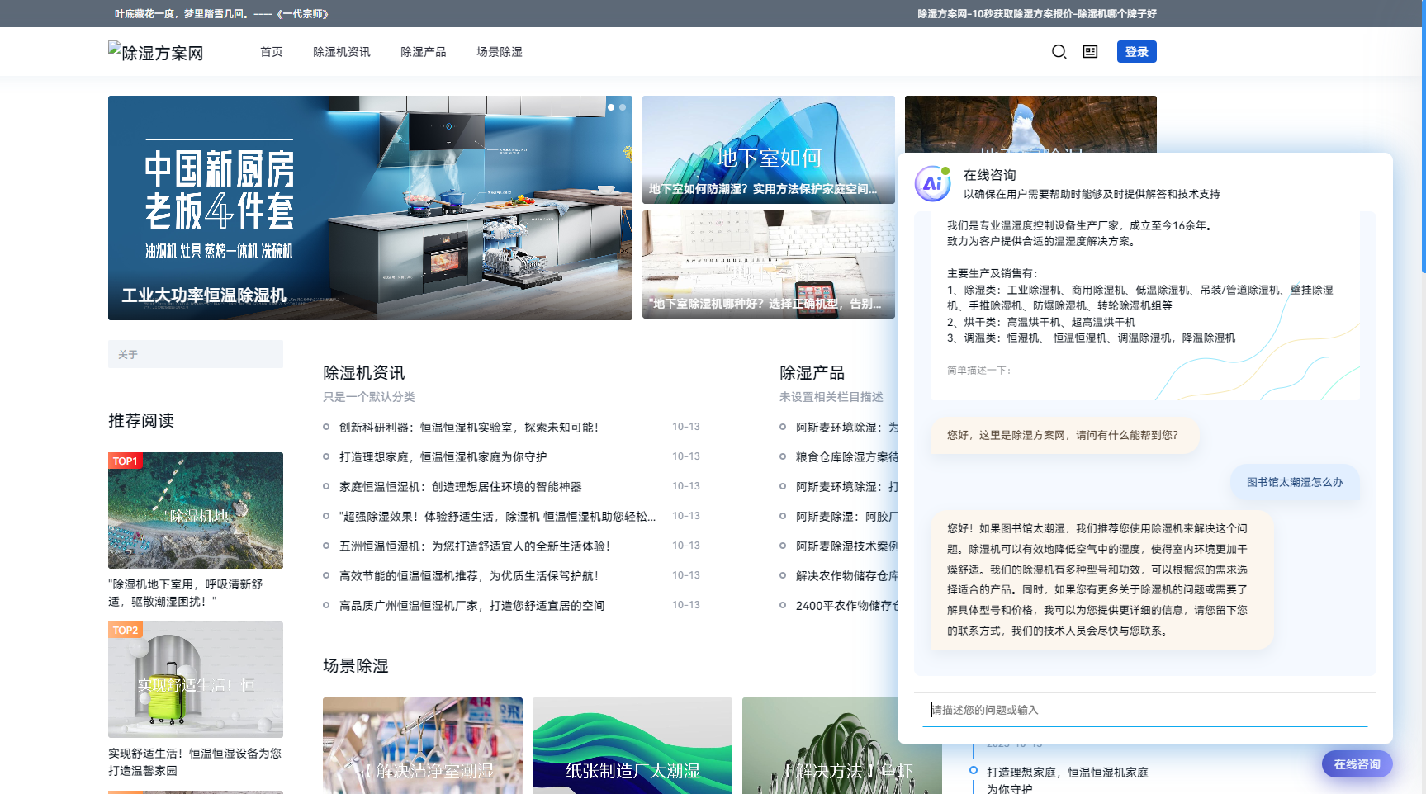1426x794 pixels.
Task: Click the site logo 除湿方案网
Action: [x=156, y=53]
